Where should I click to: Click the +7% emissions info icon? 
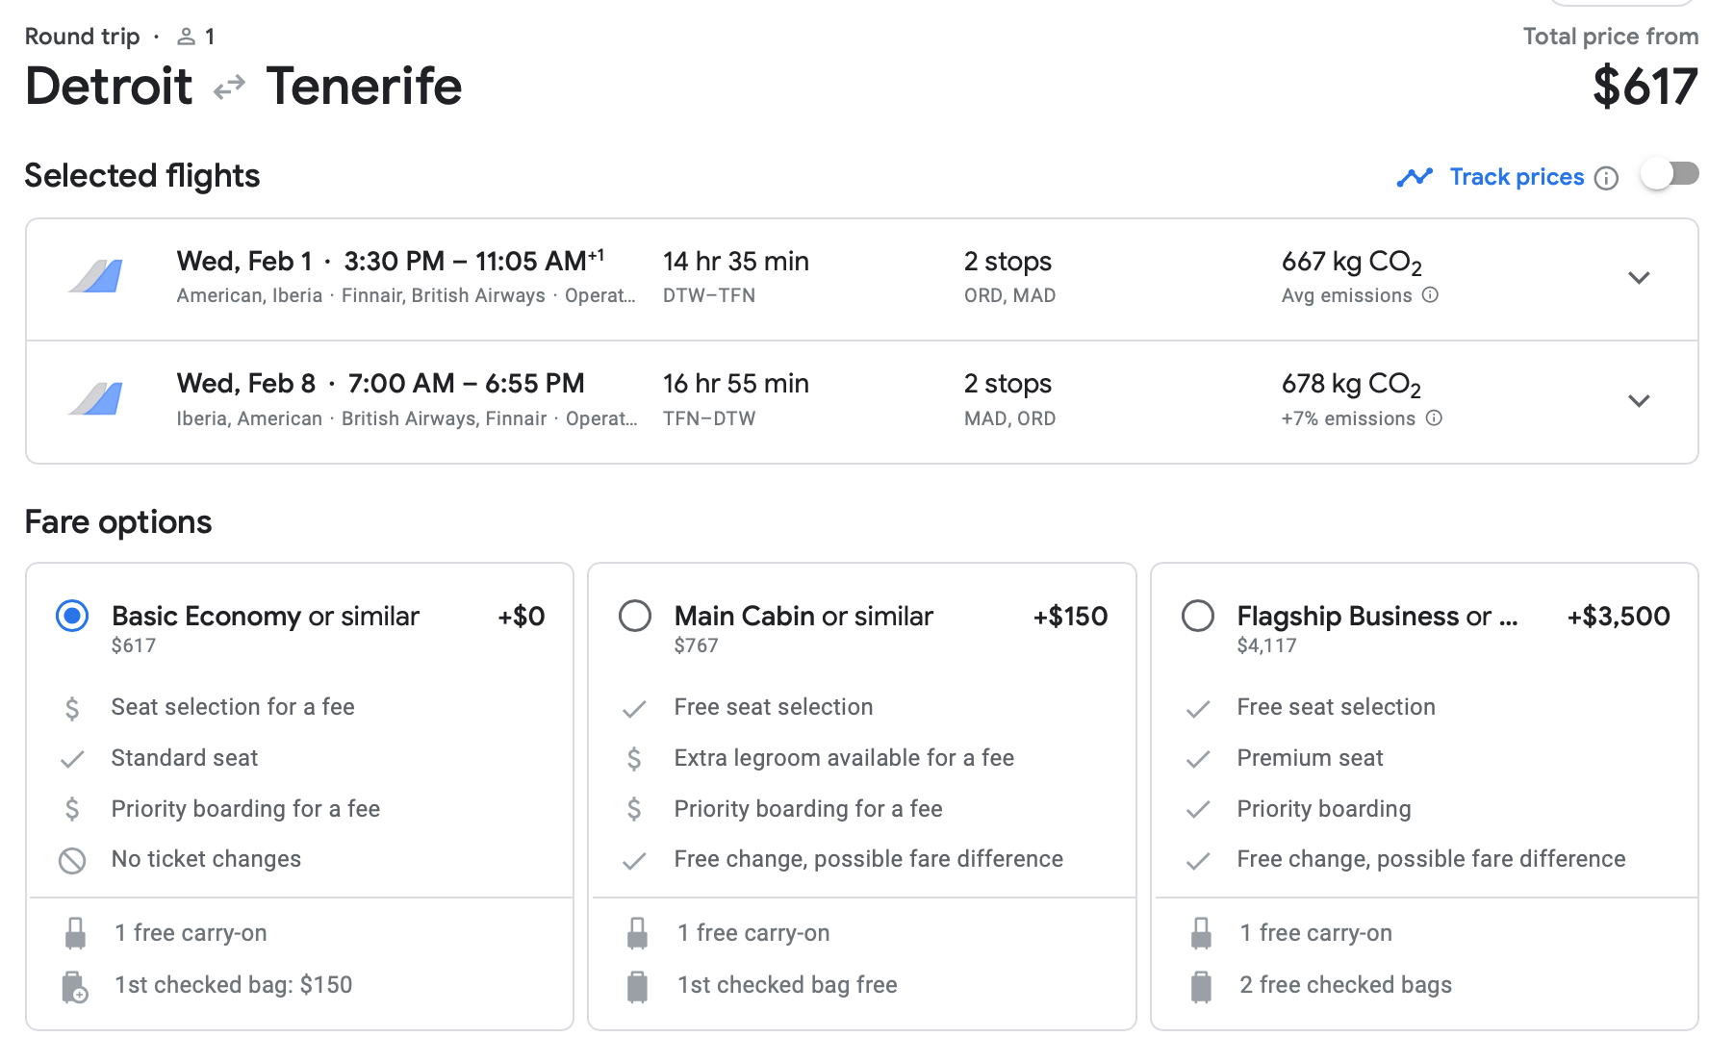[x=1434, y=418]
